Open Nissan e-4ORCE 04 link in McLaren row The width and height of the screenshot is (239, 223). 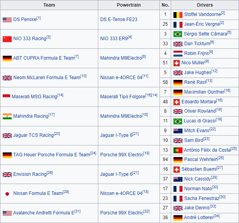pyautogui.click(x=121, y=78)
